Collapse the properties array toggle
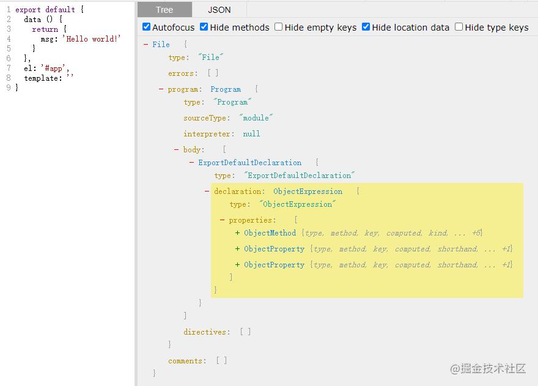The height and width of the screenshot is (386, 538). coord(222,220)
